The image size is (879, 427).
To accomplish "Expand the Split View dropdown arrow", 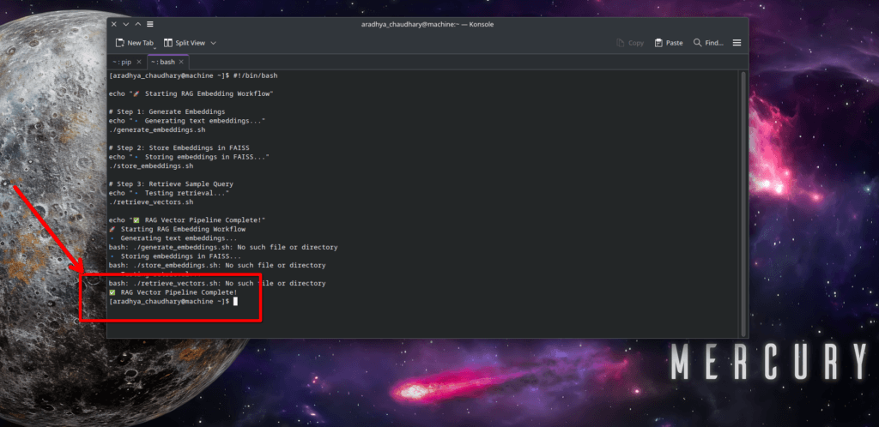I will pyautogui.click(x=213, y=43).
